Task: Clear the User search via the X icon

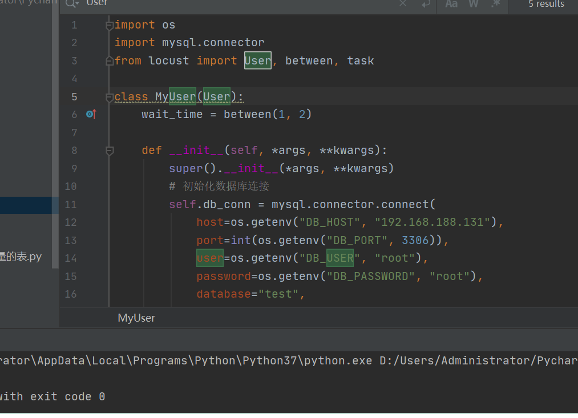Action: 402,5
